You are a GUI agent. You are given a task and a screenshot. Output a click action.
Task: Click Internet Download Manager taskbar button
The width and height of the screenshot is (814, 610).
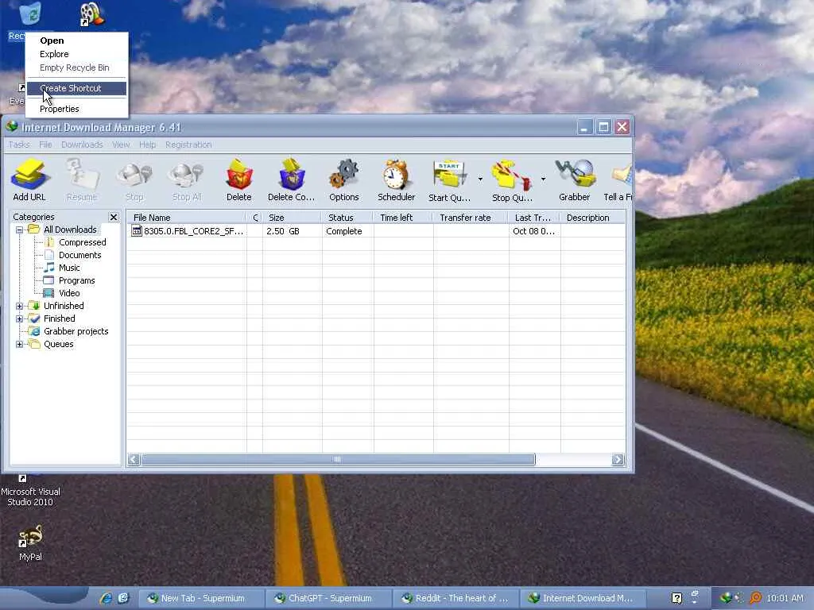[583, 598]
